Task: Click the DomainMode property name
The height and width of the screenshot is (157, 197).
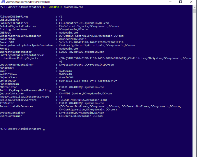Action: [x=8, y=39]
